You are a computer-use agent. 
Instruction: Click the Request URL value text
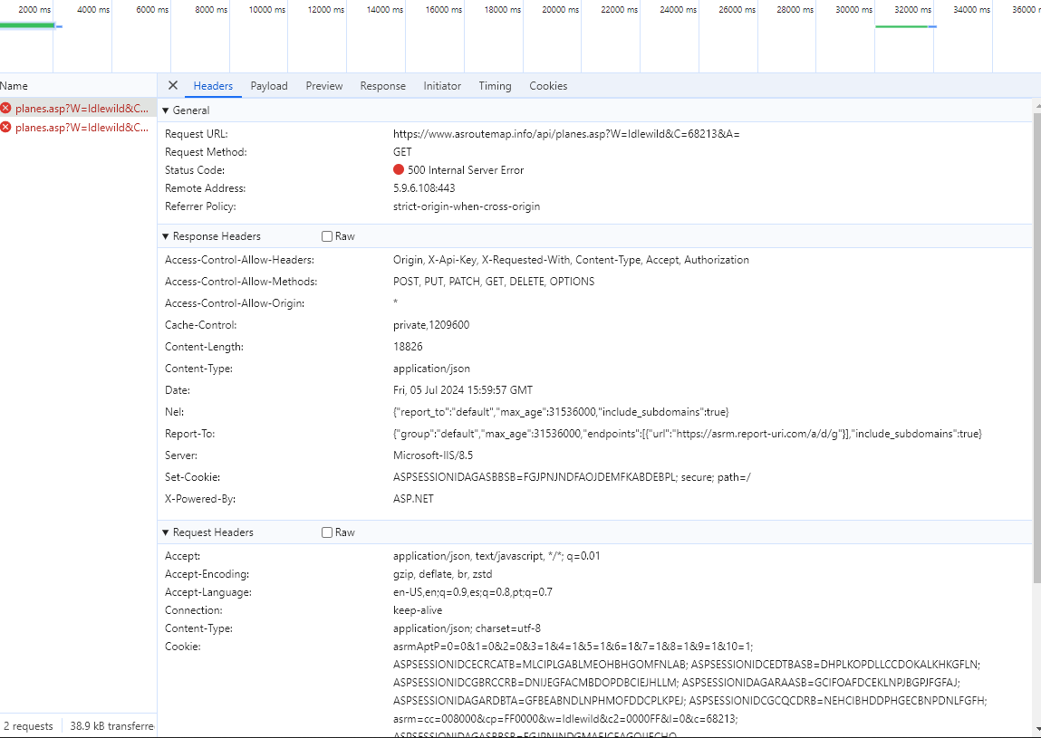(x=566, y=134)
